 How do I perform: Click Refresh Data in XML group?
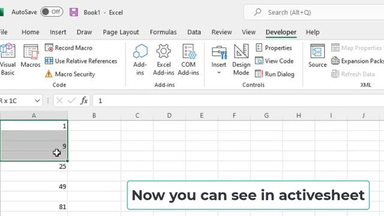353,74
